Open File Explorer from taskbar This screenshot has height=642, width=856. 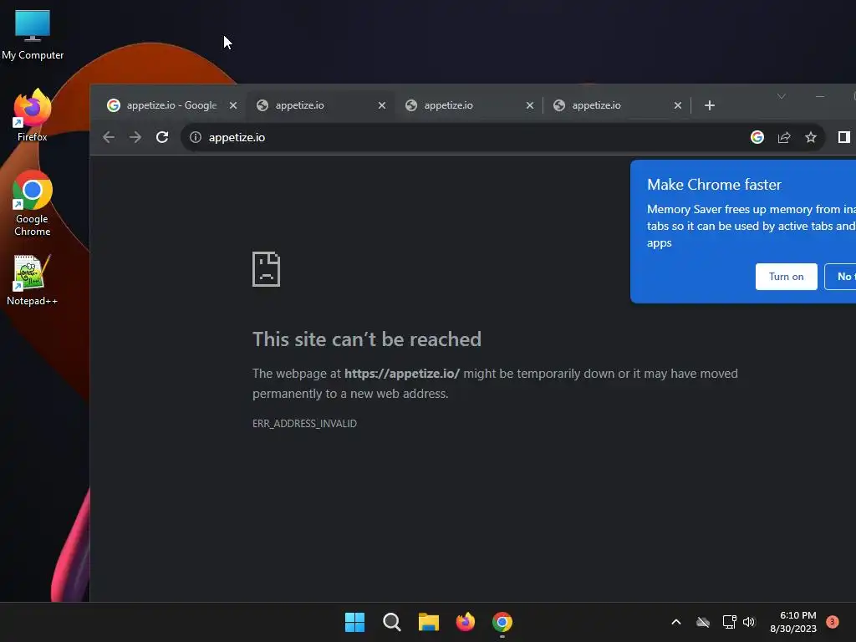pyautogui.click(x=429, y=622)
